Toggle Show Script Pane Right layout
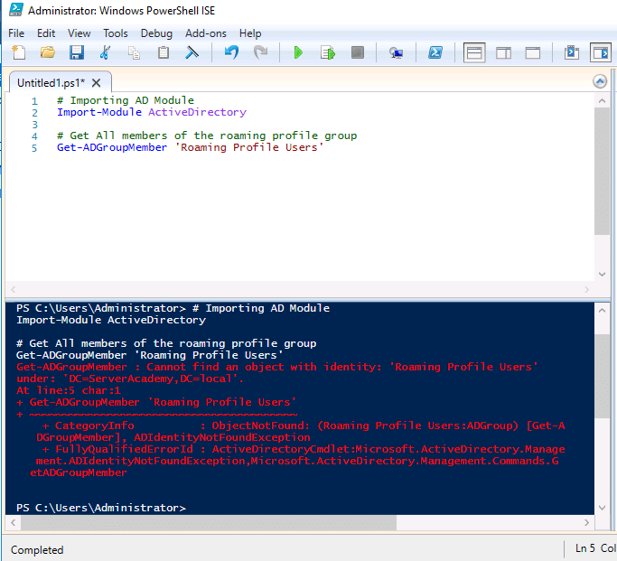 coord(504,53)
